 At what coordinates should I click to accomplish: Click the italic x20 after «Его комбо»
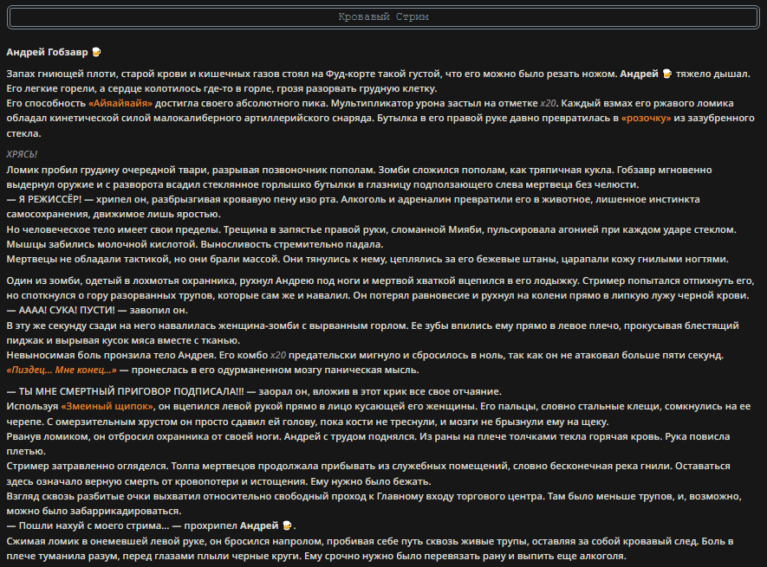(278, 356)
